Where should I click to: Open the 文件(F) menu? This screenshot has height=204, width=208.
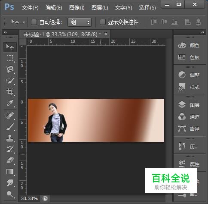[x=30, y=8]
